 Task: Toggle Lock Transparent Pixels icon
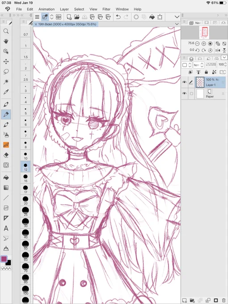pos(214,72)
